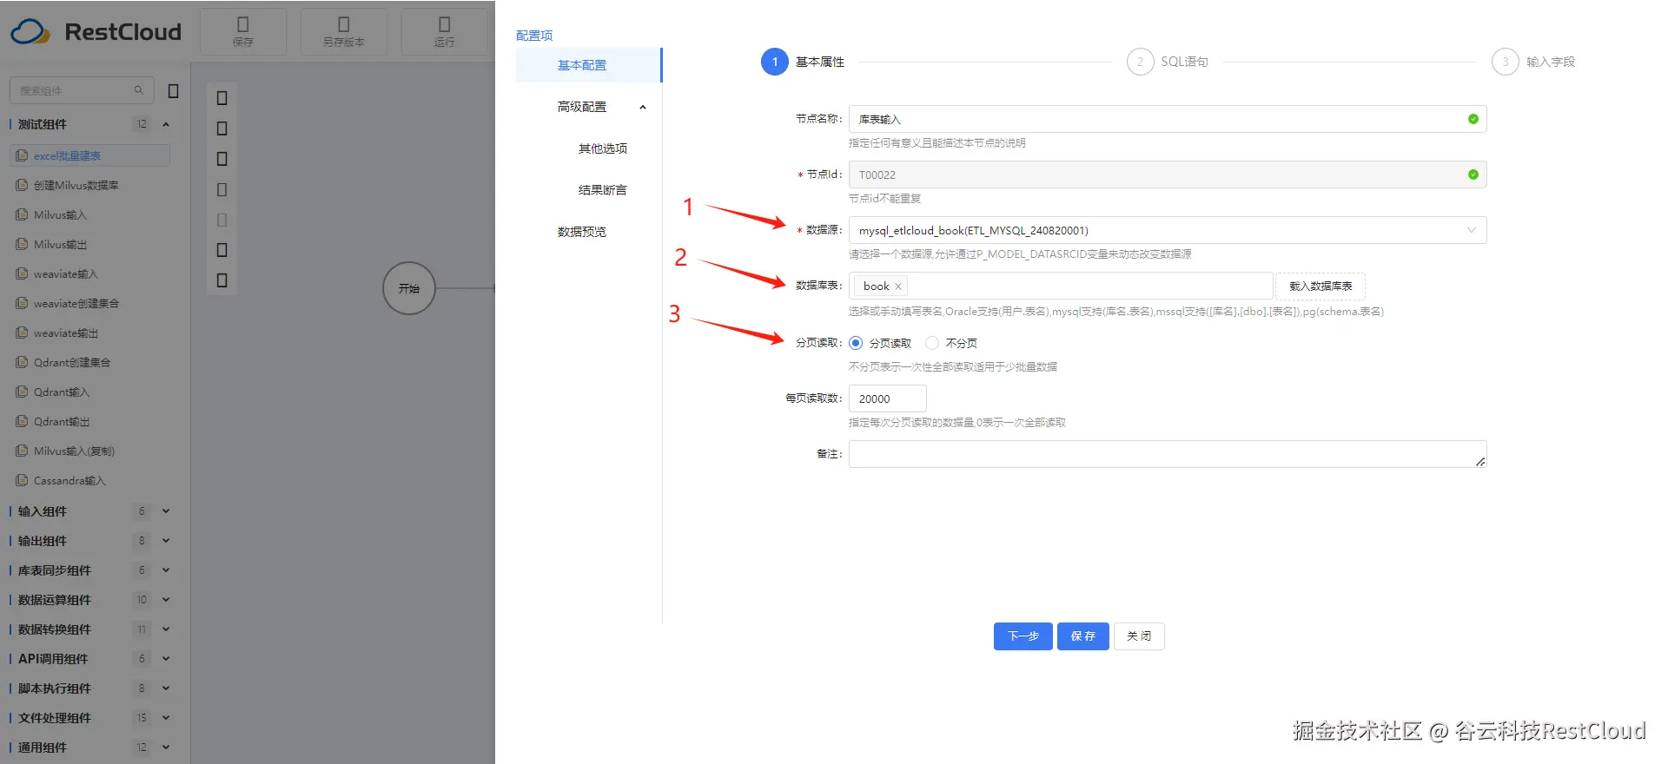Viewport: 1668px width, 764px height.
Task: Click the fourth icon in canvas vertical toolbar
Action: pyautogui.click(x=222, y=189)
